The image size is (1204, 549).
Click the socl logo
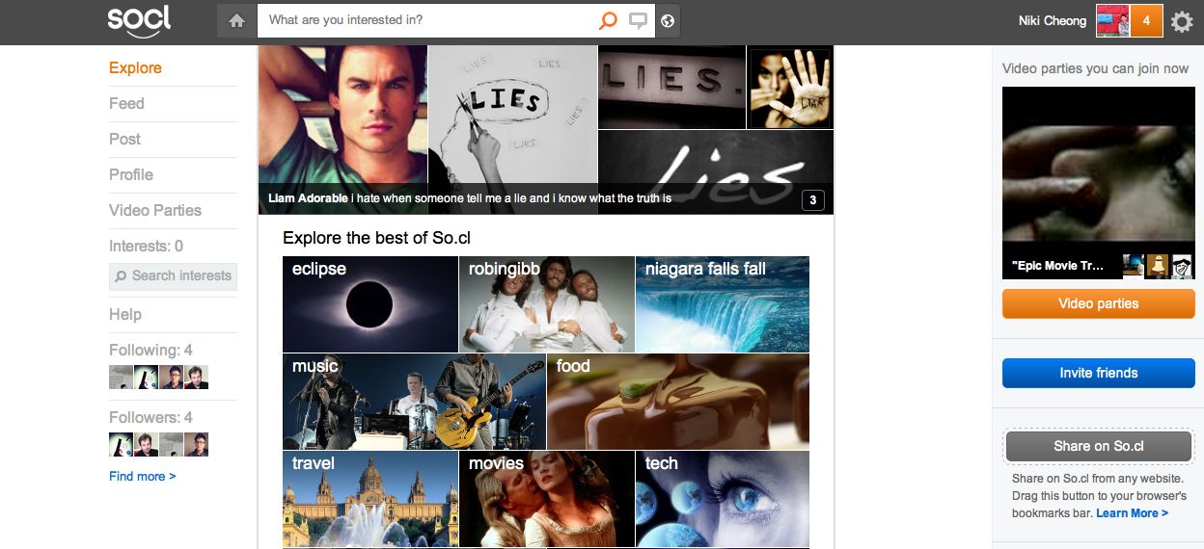click(139, 20)
